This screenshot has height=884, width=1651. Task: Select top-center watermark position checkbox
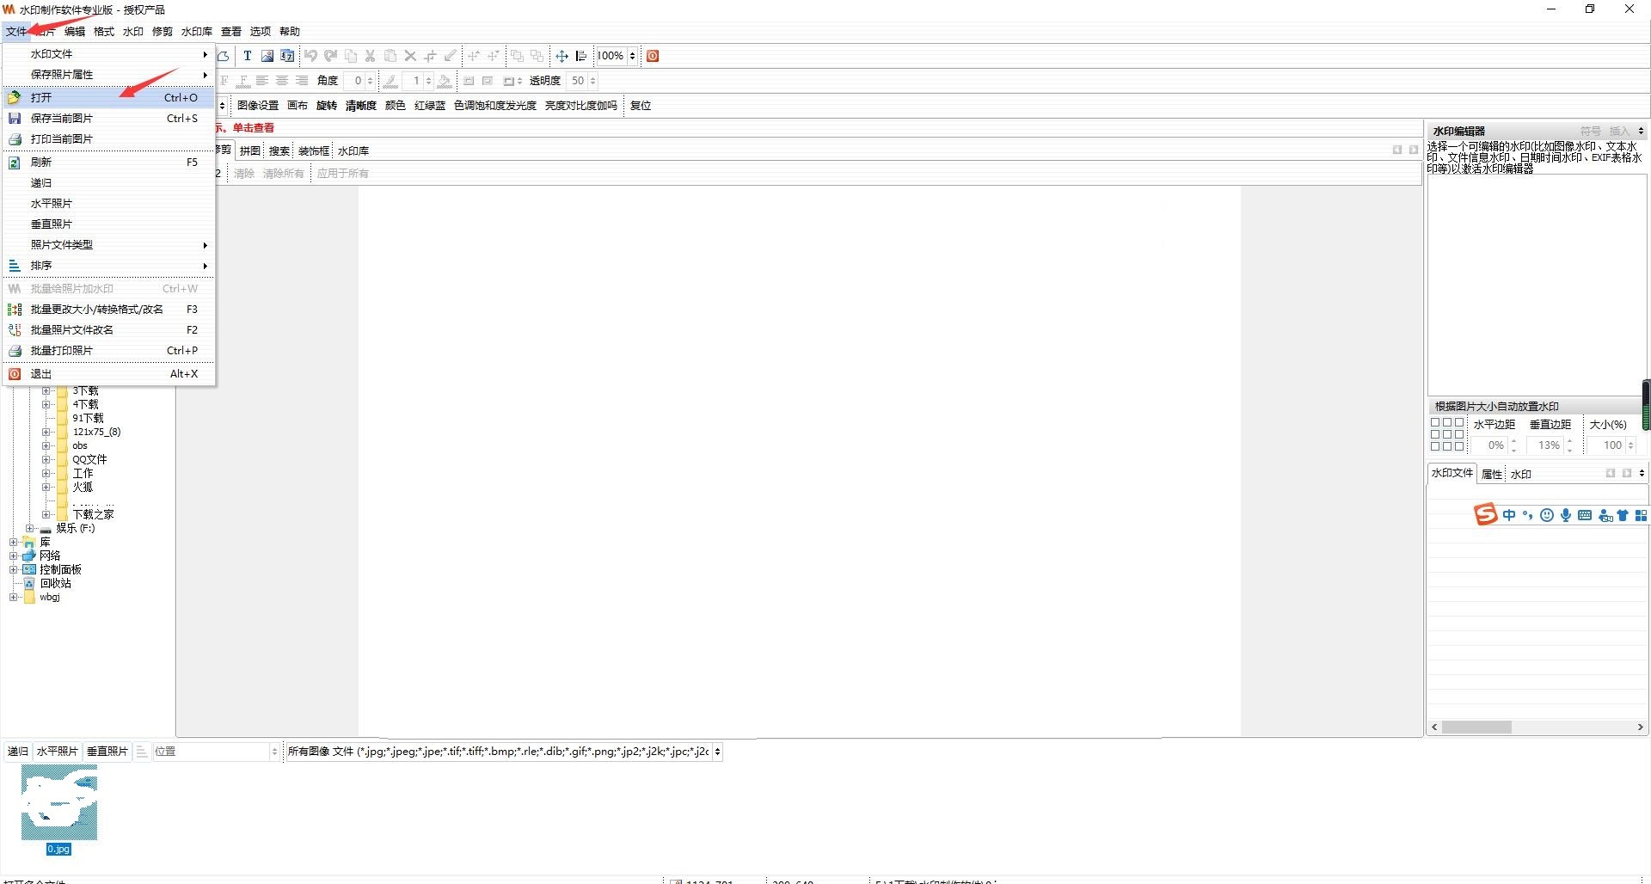pos(1447,422)
